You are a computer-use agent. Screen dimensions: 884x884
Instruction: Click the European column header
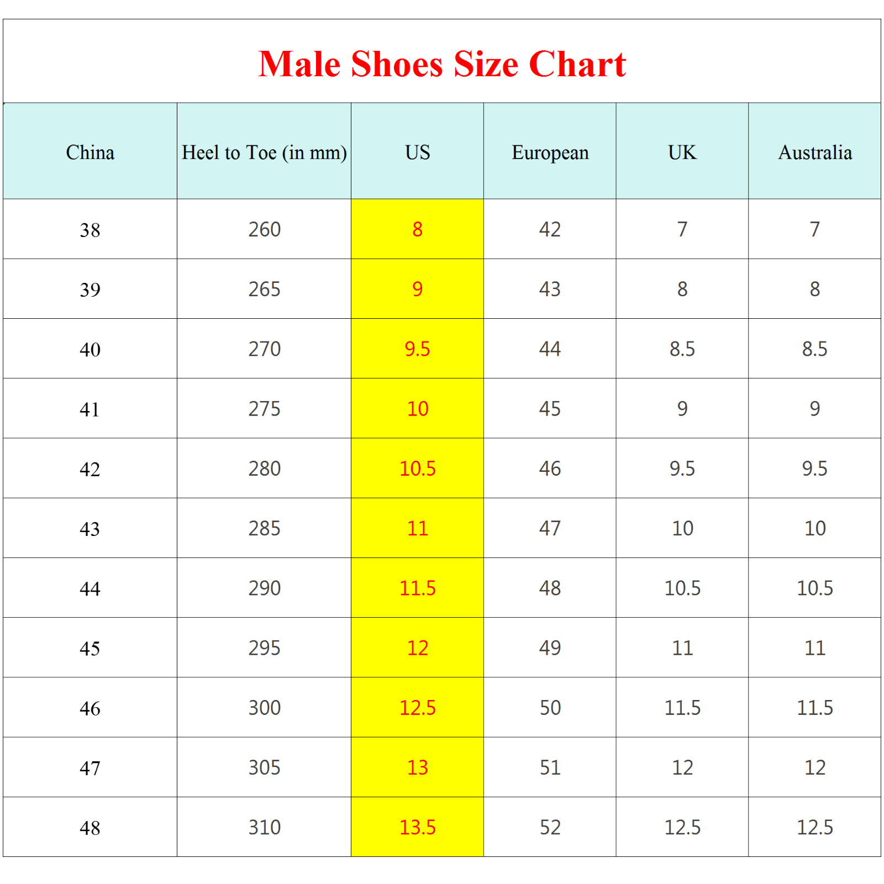pyautogui.click(x=550, y=151)
